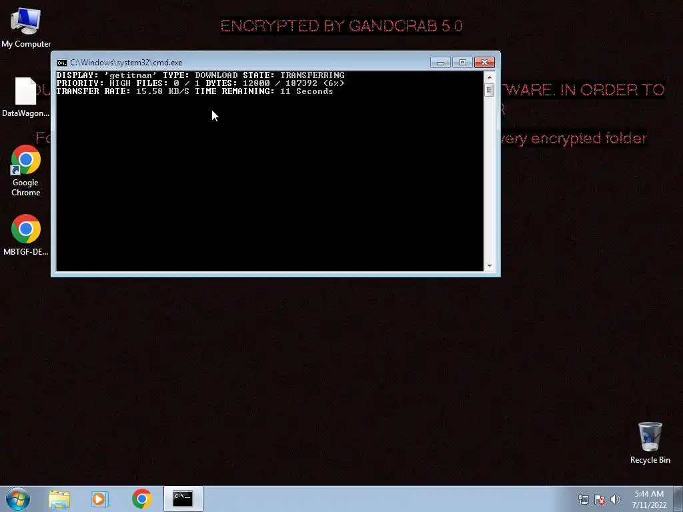Click the volume speaker tray icon
Viewport: 683px width, 512px height.
(x=616, y=499)
